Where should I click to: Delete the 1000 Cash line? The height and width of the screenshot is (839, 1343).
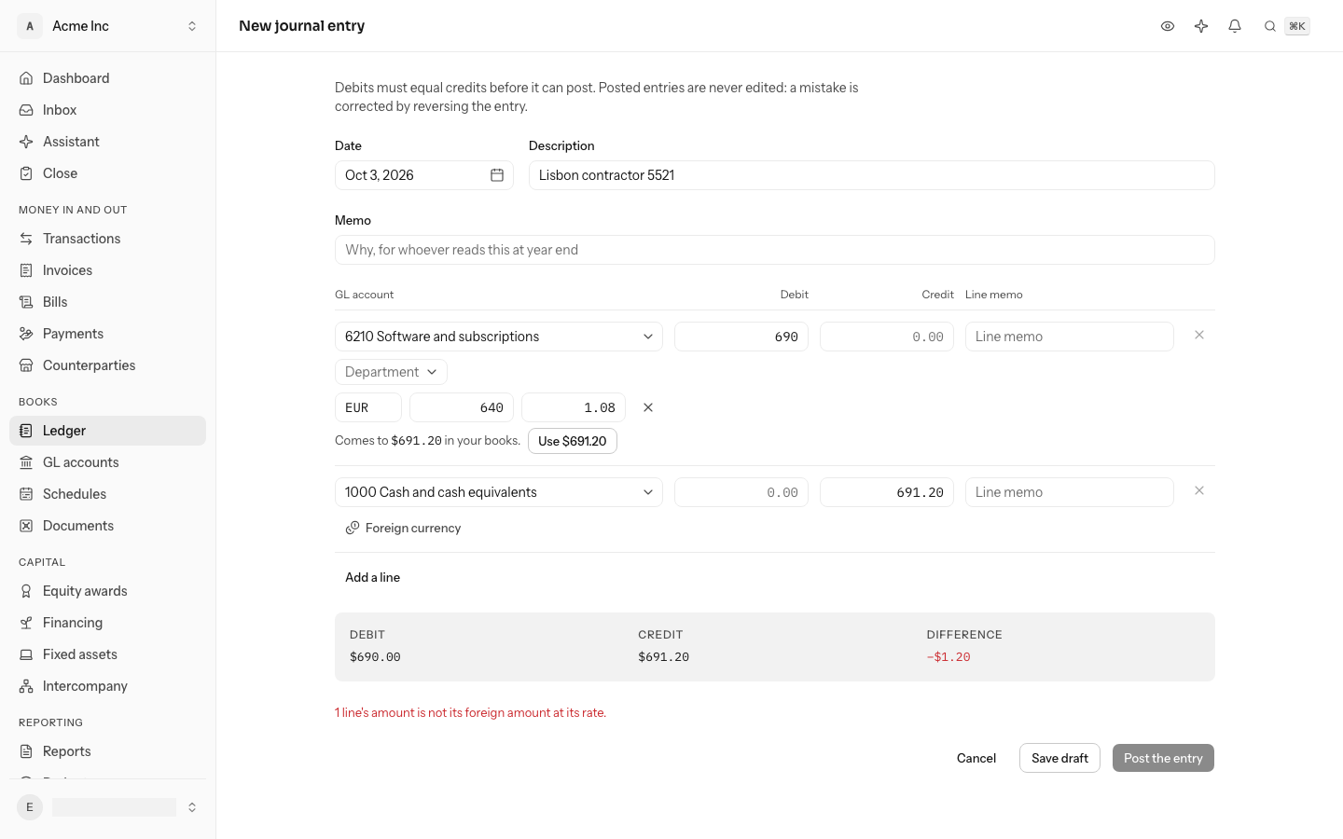(x=1199, y=490)
